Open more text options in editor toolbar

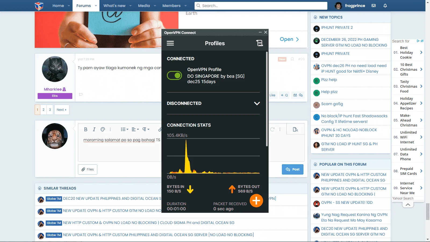tap(110, 129)
